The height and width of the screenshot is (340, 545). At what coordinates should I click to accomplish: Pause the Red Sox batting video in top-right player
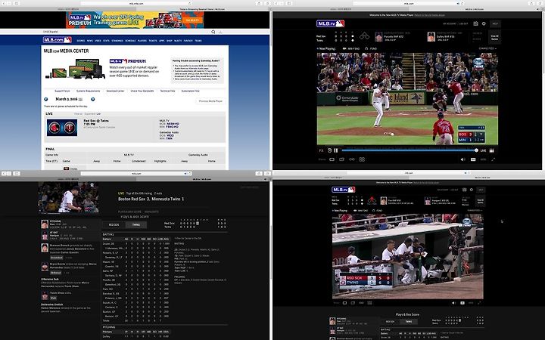point(336,150)
